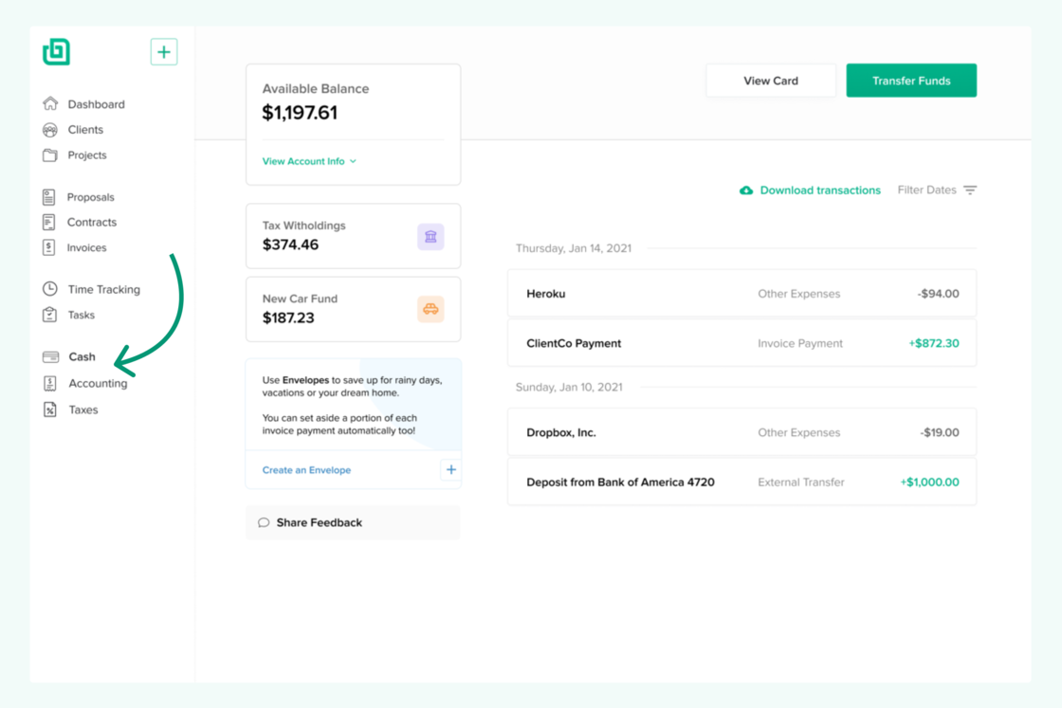
Task: Expand View Account Info chevron
Action: coord(353,161)
